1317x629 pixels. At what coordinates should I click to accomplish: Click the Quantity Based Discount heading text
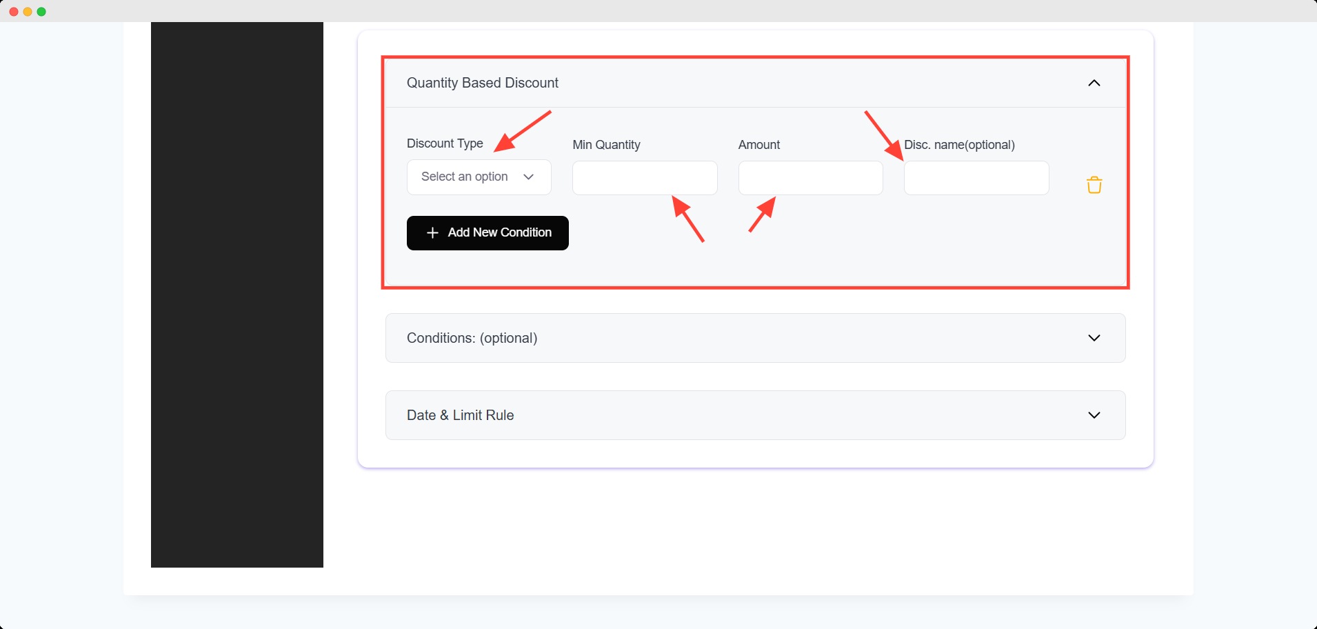483,83
